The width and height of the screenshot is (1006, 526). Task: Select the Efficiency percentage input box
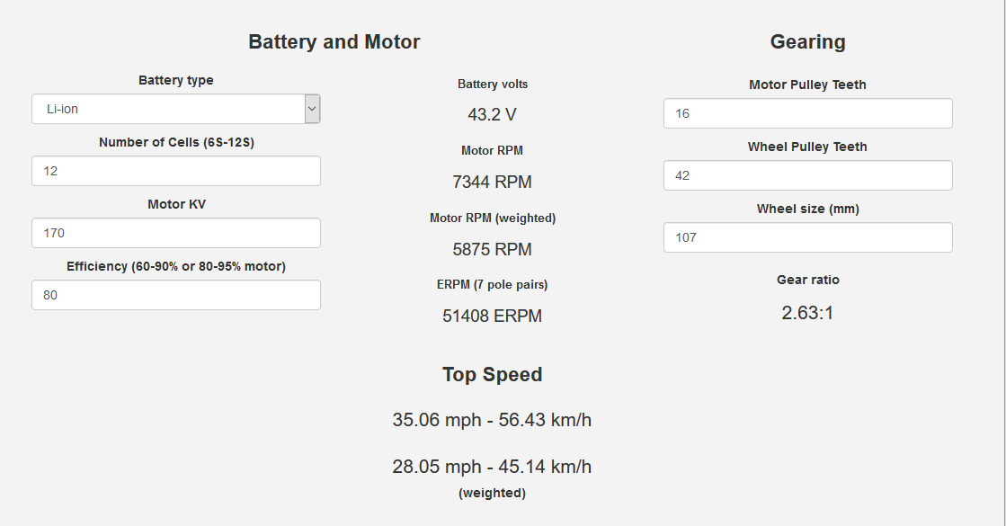[x=176, y=295]
